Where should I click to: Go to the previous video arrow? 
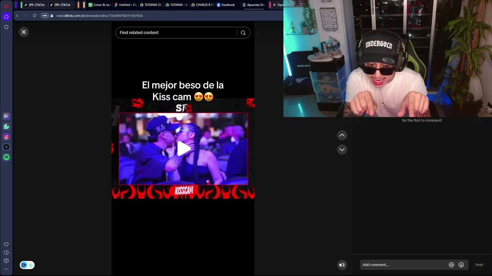342,135
